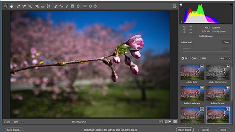Viewport: 235px width, 132px height.
Task: Open the Grid view dropdown
Action: (x=225, y=58)
